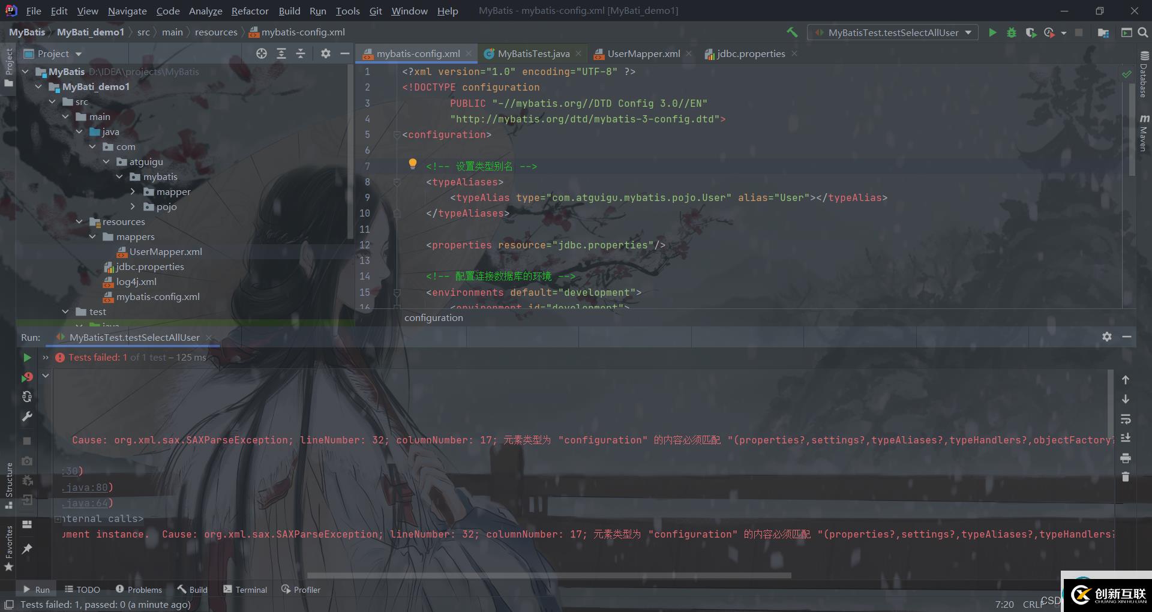This screenshot has height=612, width=1152.
Task: Click the console horizontal scrollbar
Action: [x=549, y=575]
